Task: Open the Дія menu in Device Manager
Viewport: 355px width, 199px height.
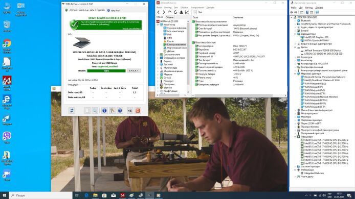Action: pyautogui.click(x=301, y=8)
